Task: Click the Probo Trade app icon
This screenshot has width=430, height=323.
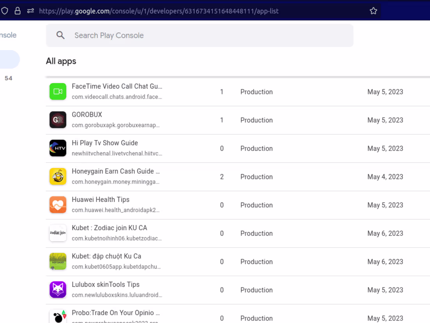Action: (58, 315)
